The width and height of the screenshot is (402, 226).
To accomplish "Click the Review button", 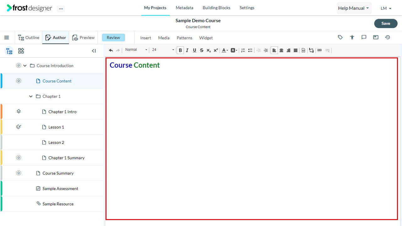I will pyautogui.click(x=113, y=38).
